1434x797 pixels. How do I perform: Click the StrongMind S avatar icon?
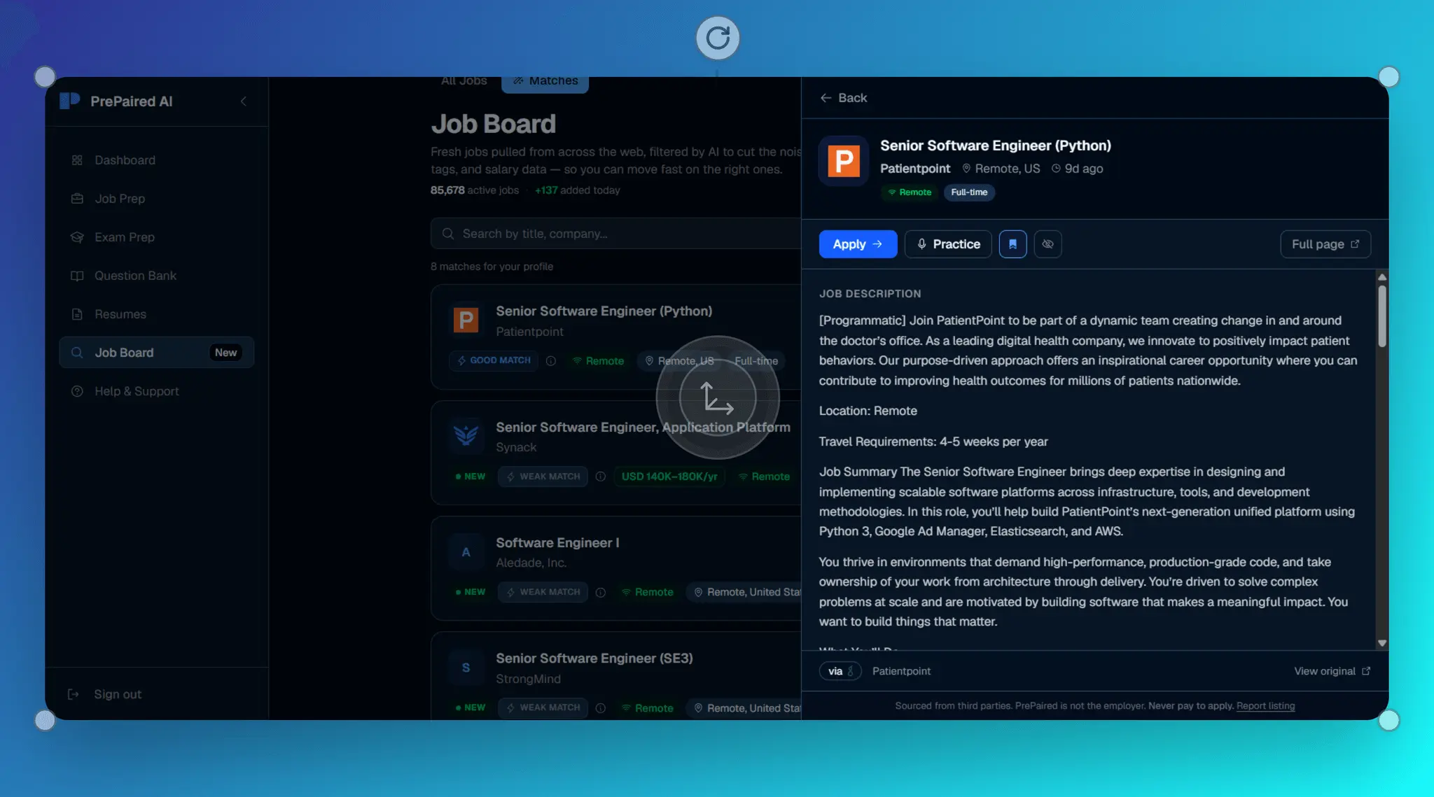click(x=466, y=668)
